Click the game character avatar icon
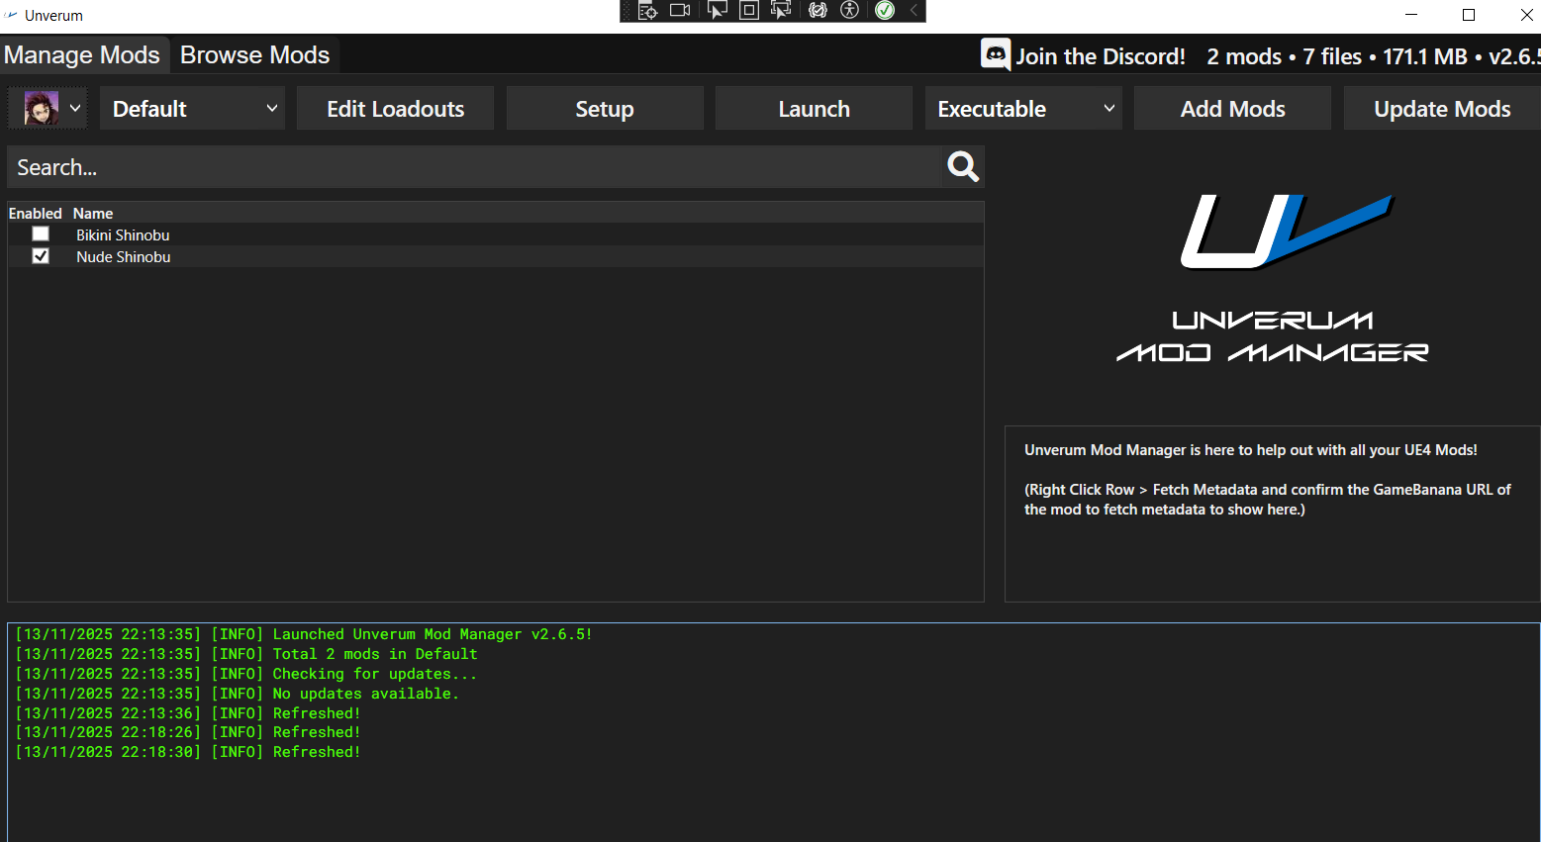The width and height of the screenshot is (1541, 842). [41, 108]
